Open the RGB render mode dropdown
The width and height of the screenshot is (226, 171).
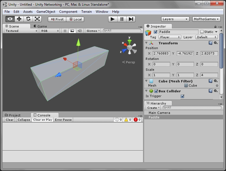pyautogui.click(x=50, y=31)
